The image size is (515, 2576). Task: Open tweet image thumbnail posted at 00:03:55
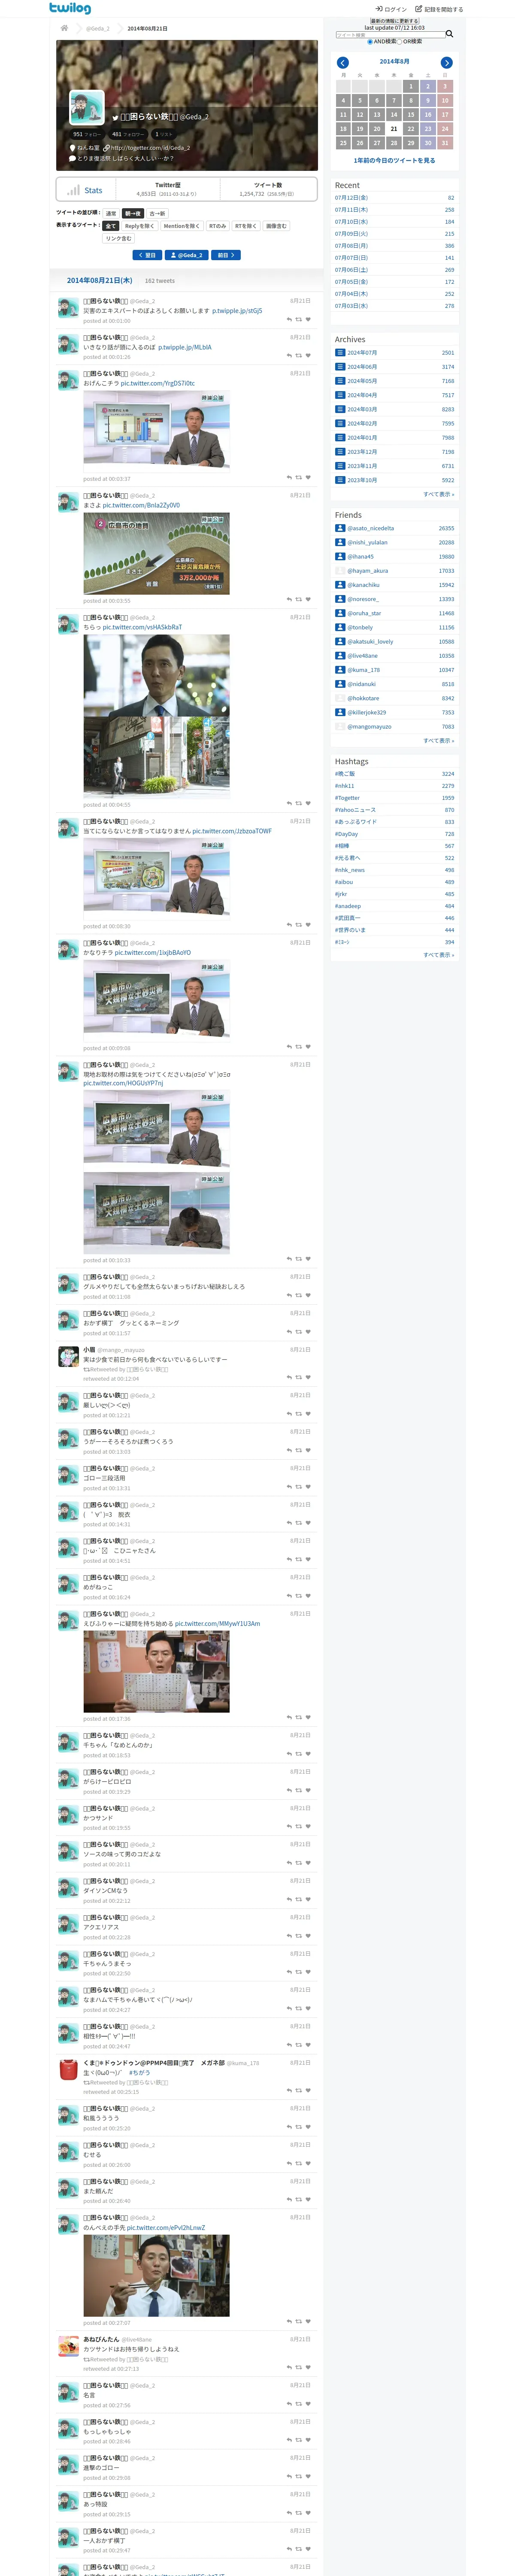pyautogui.click(x=157, y=554)
